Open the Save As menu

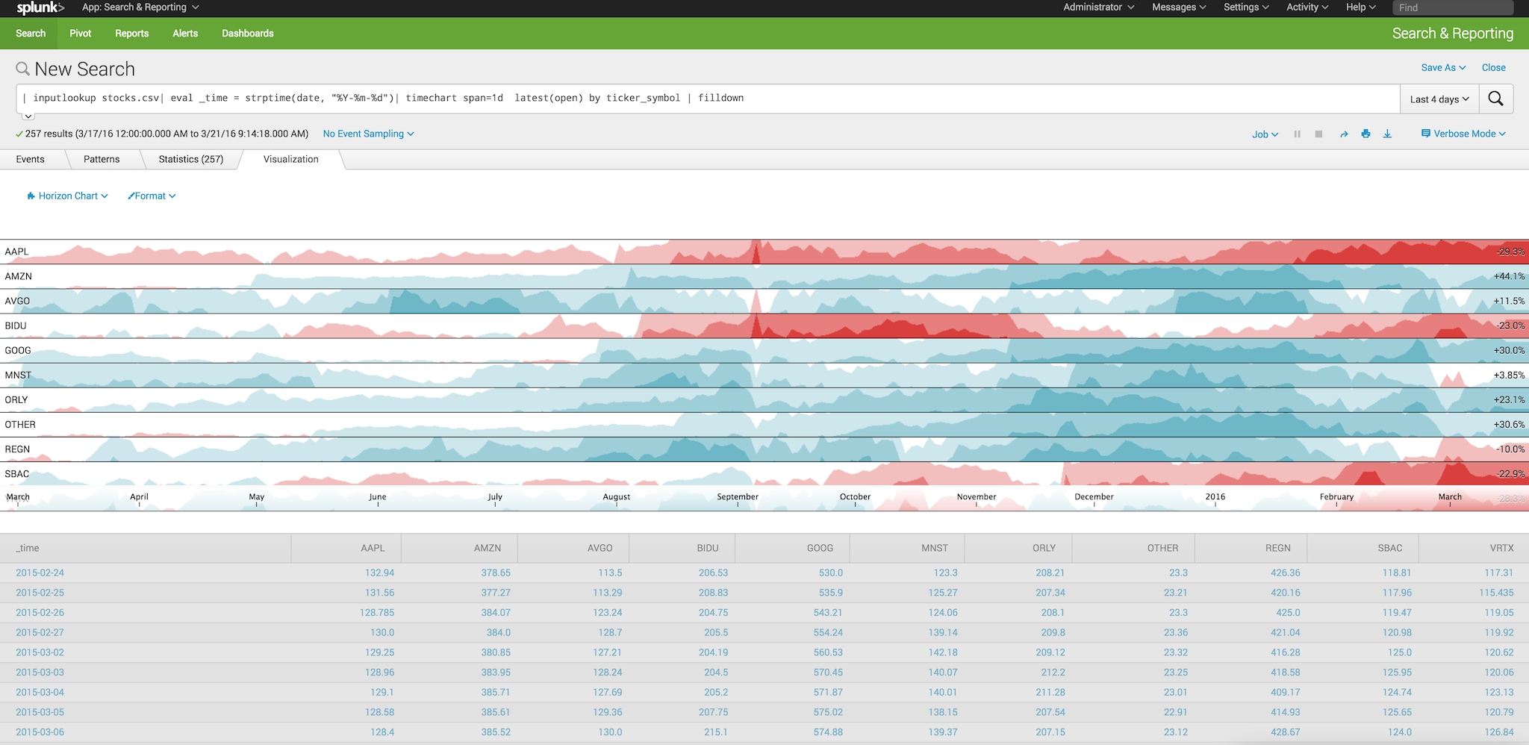pyautogui.click(x=1443, y=67)
